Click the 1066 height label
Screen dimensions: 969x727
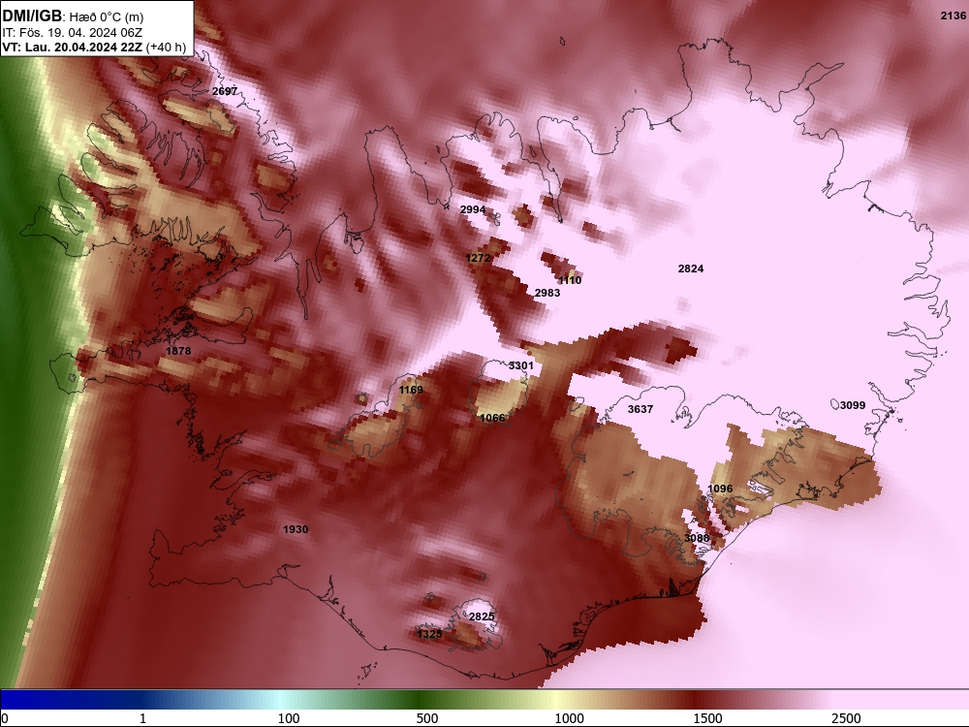point(492,418)
